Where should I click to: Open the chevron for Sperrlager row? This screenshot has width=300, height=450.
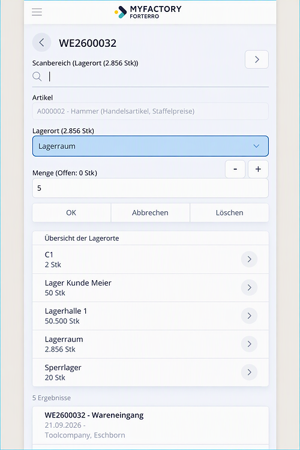[x=249, y=372]
